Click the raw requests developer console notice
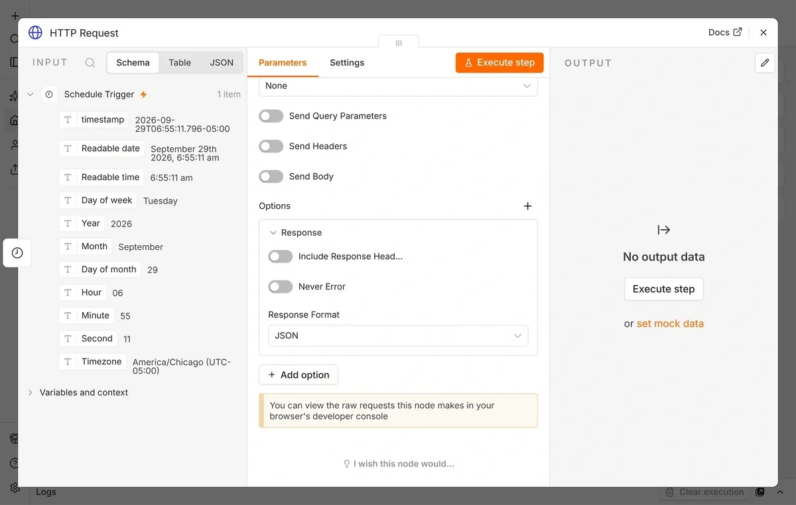 click(x=399, y=411)
